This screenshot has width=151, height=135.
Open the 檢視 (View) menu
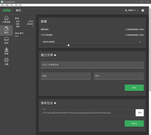coord(11,5)
